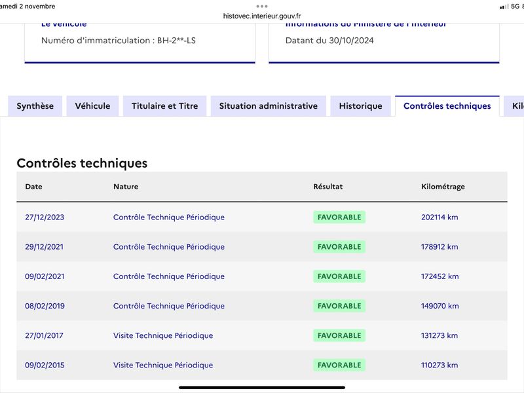This screenshot has height=393, width=524.
Task: Select the 131273 km mileage value
Action: tap(440, 335)
